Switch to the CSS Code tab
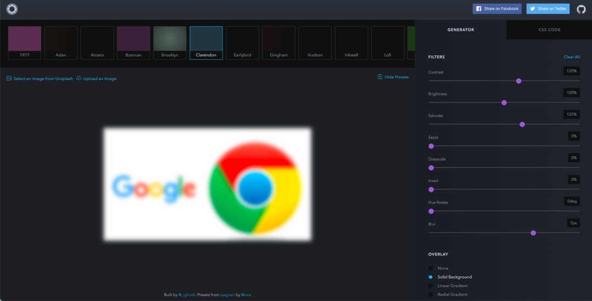The height and width of the screenshot is (301, 592). click(x=549, y=30)
